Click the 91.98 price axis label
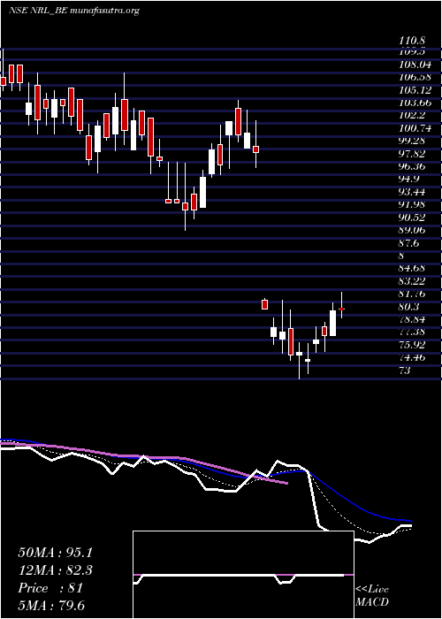The image size is (442, 619). point(414,205)
